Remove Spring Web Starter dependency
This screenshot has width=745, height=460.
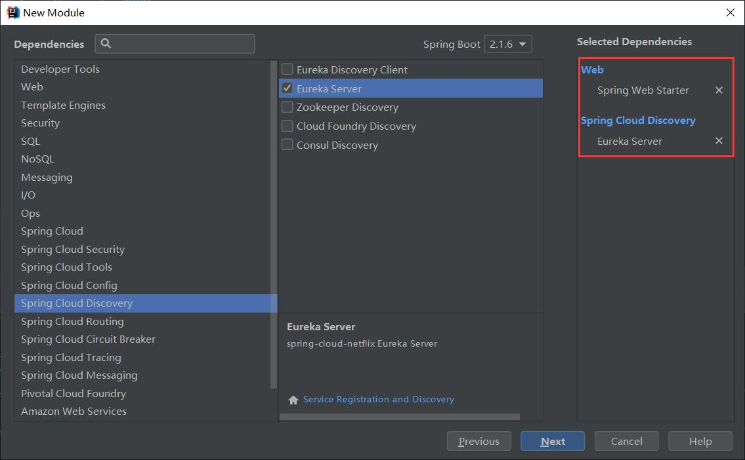[719, 90]
